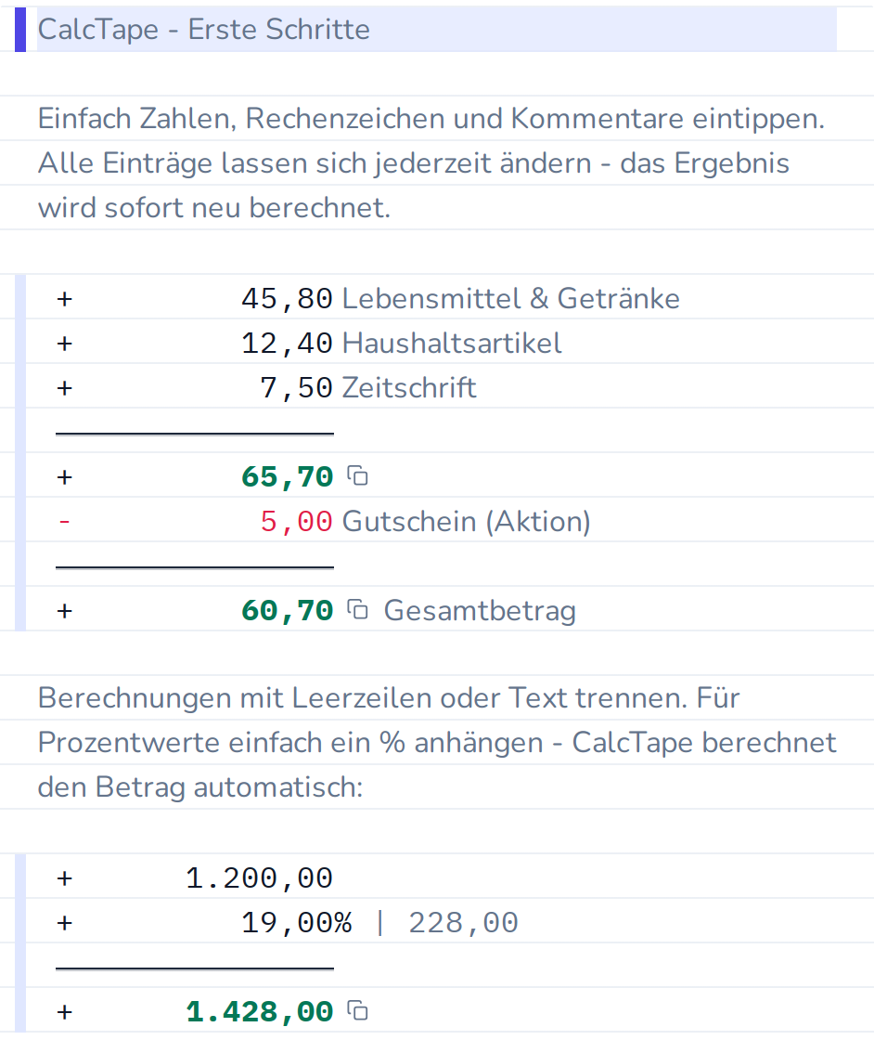Click the paragraph starting with Einfach Zahlen
The height and width of the screenshot is (1040, 874).
pyautogui.click(x=431, y=162)
